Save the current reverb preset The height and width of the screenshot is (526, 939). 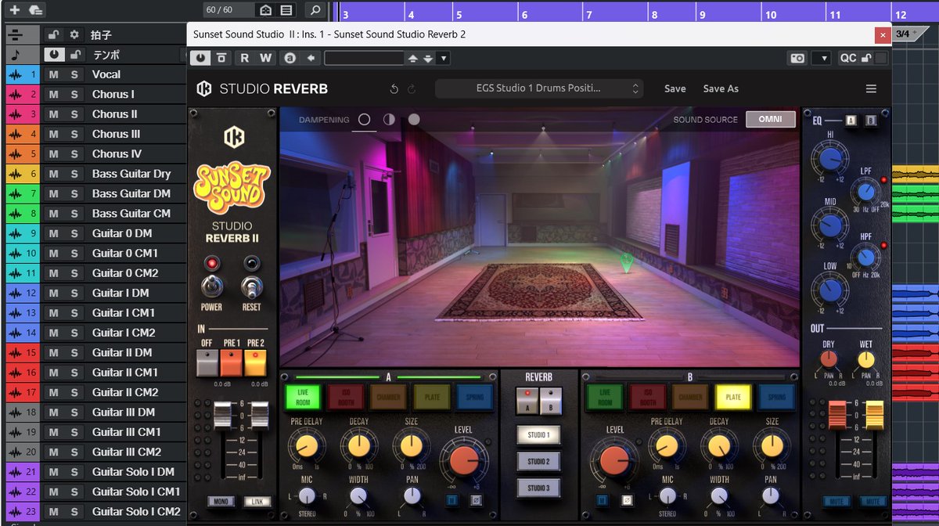tap(675, 88)
